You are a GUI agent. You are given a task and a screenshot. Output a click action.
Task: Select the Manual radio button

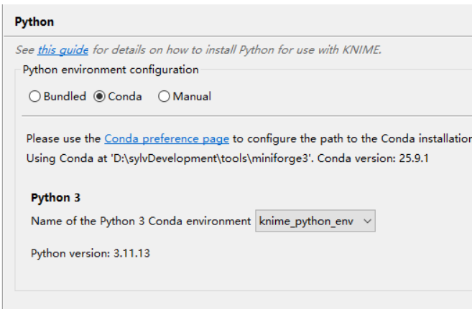pyautogui.click(x=164, y=97)
